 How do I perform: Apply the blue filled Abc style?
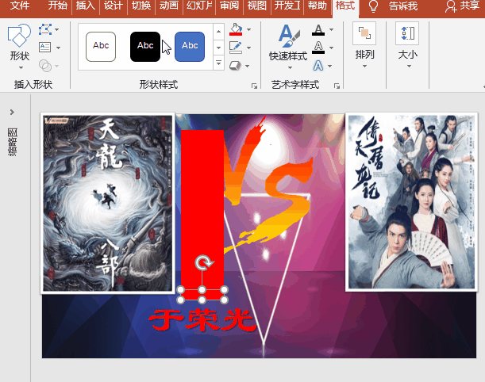(x=190, y=47)
